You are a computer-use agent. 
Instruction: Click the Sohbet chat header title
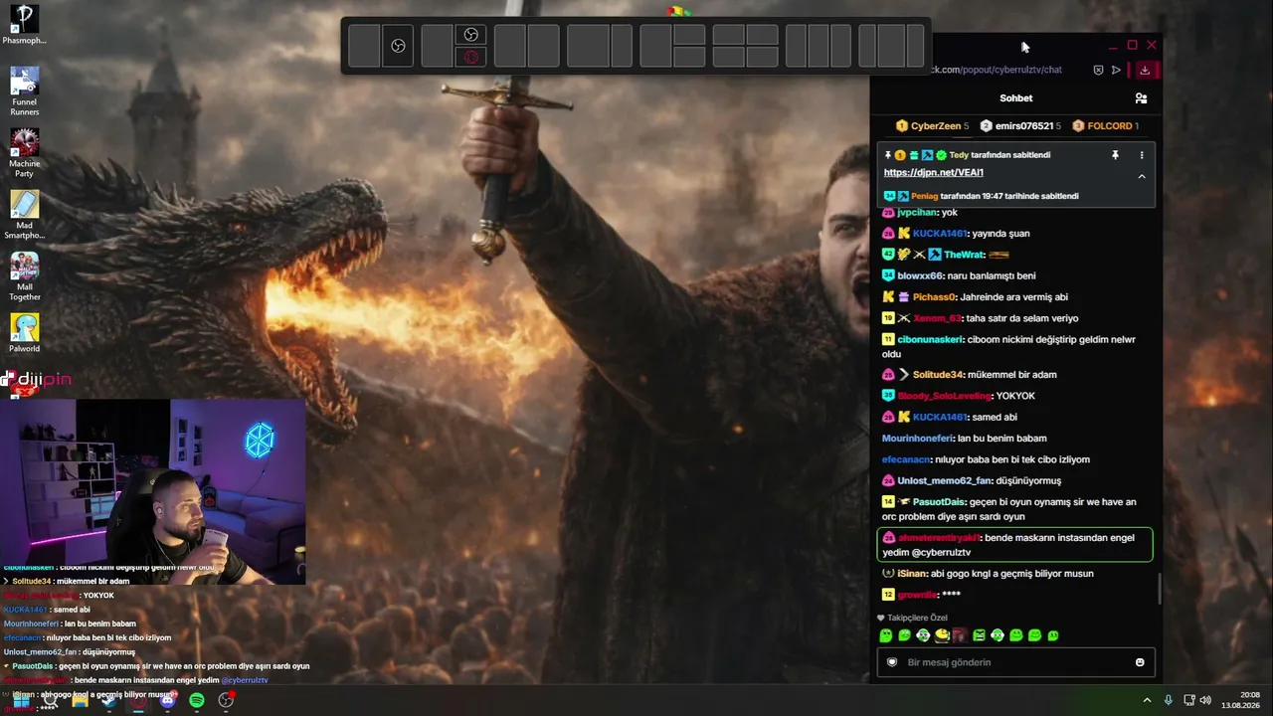pyautogui.click(x=1016, y=98)
